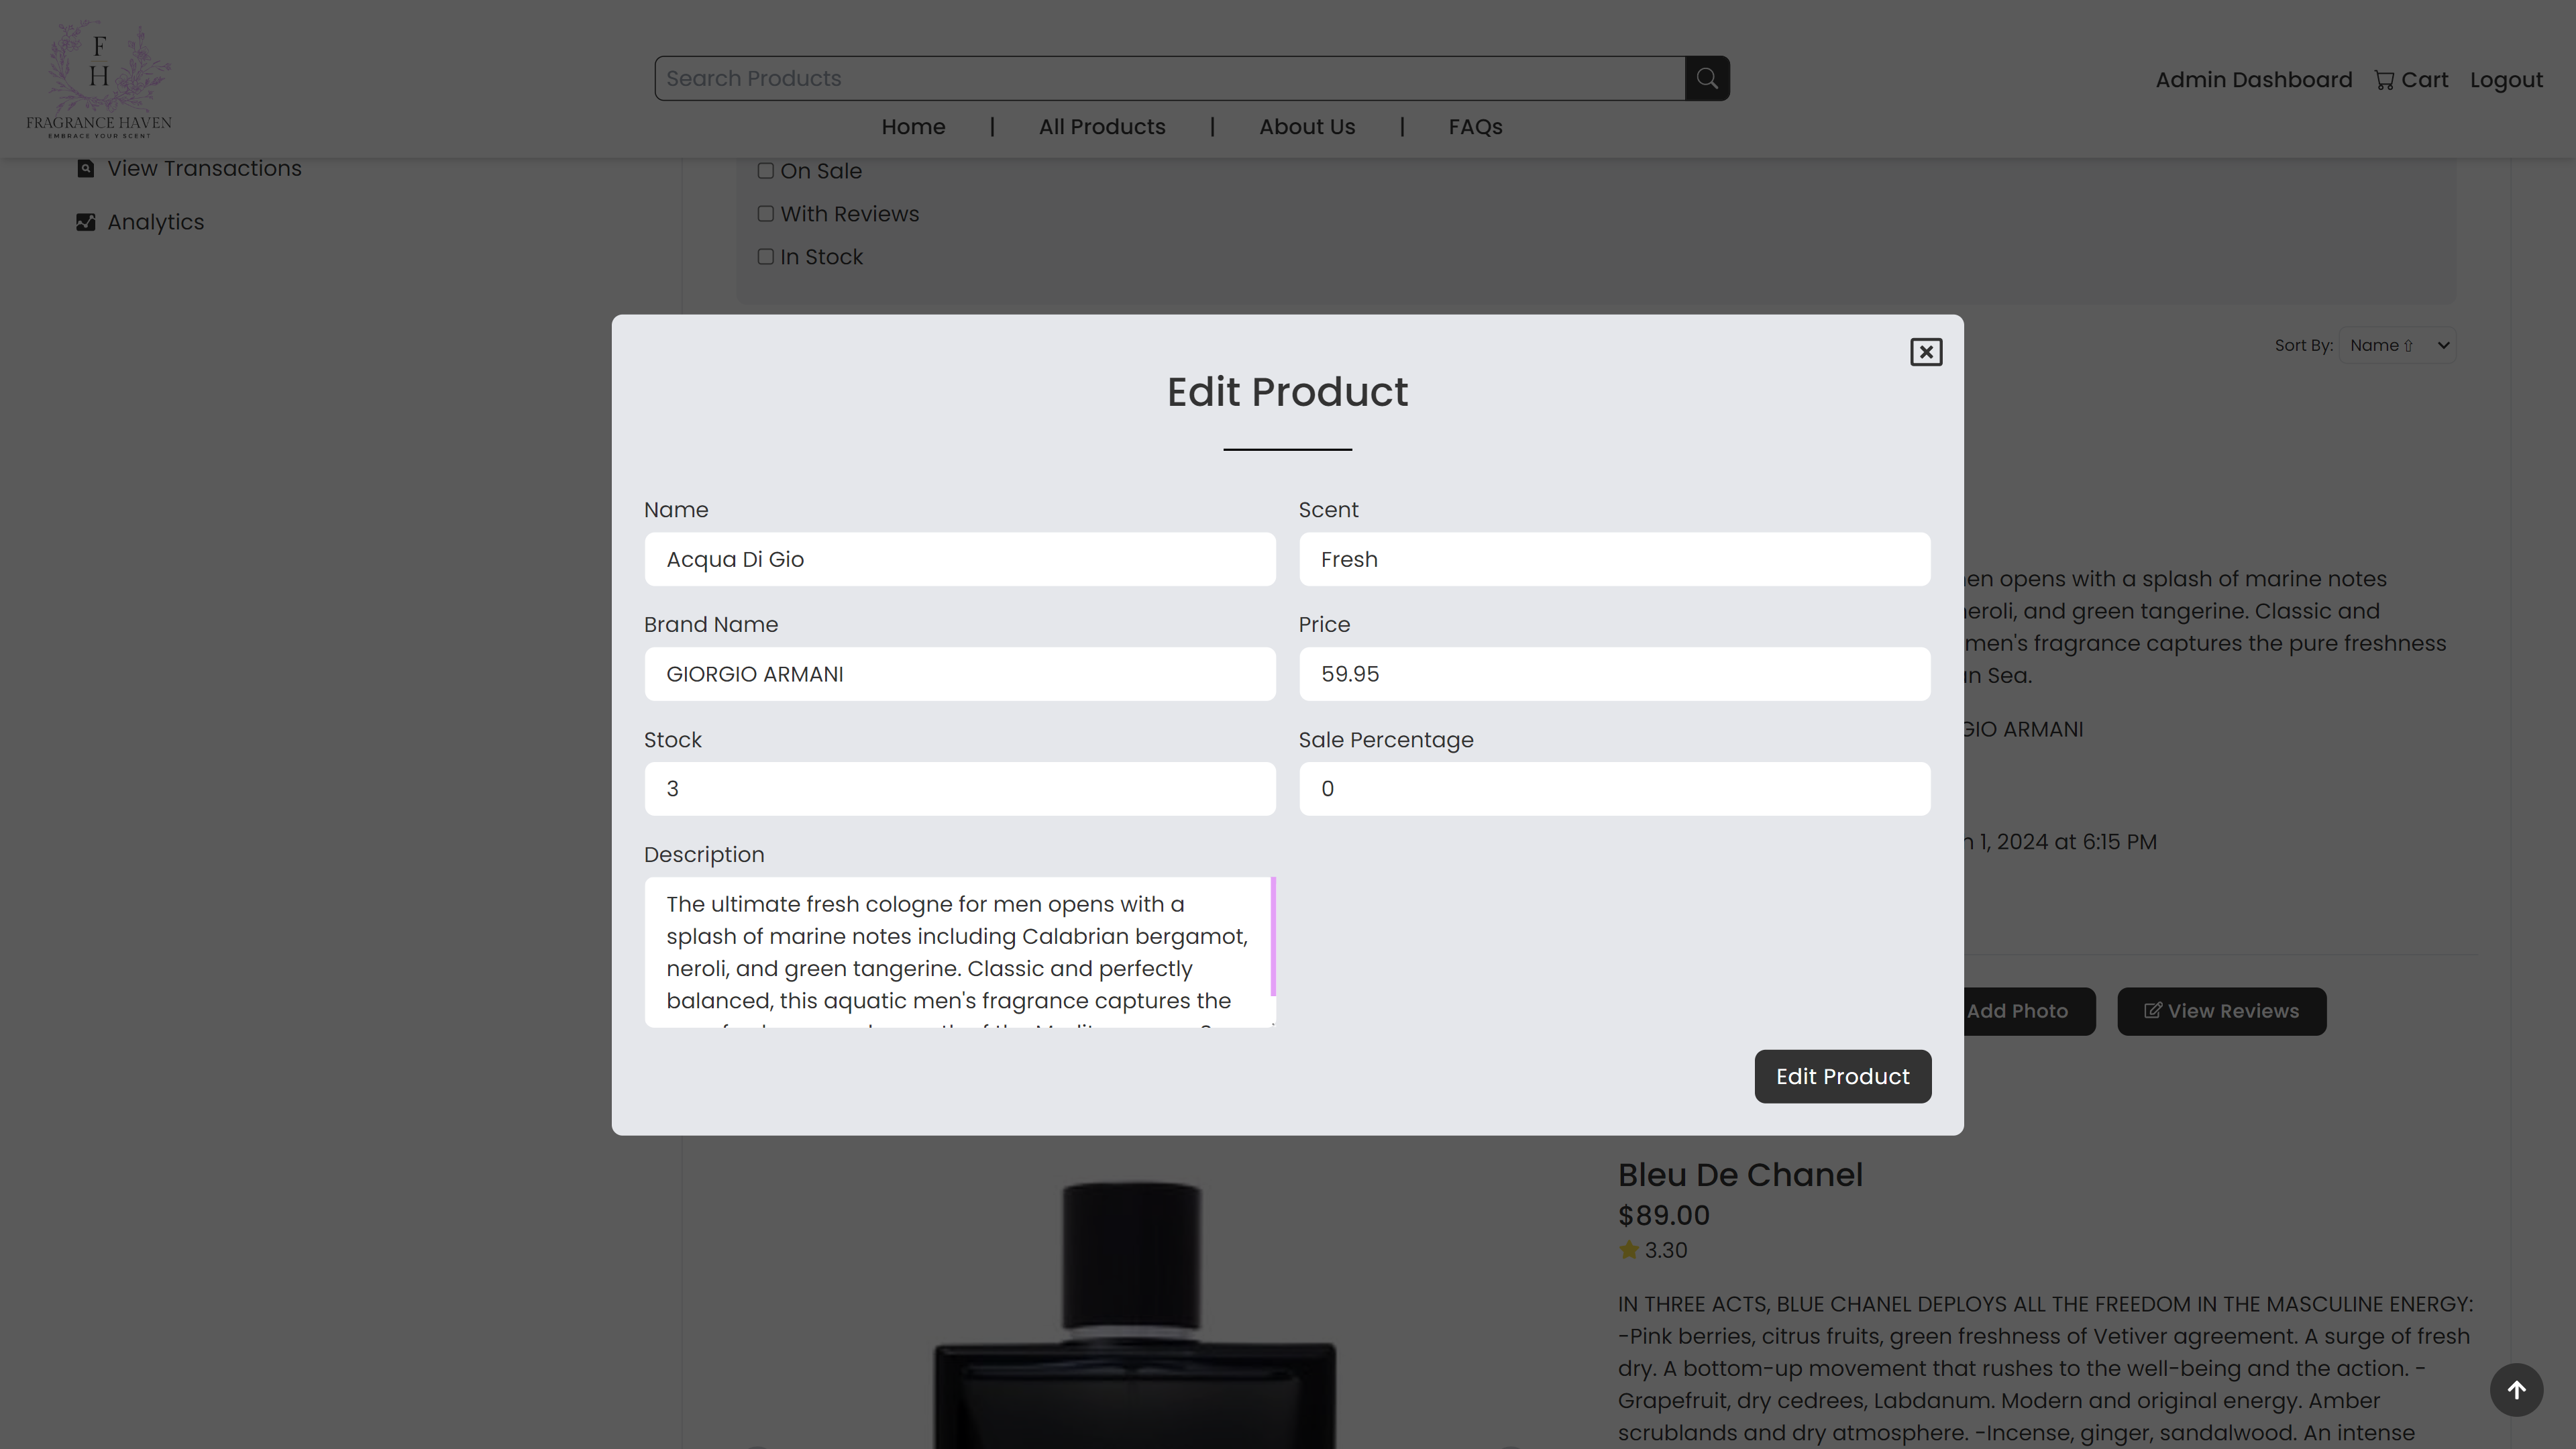Click the Price input field
Screen dimensions: 2576x1449
coord(1614,674)
